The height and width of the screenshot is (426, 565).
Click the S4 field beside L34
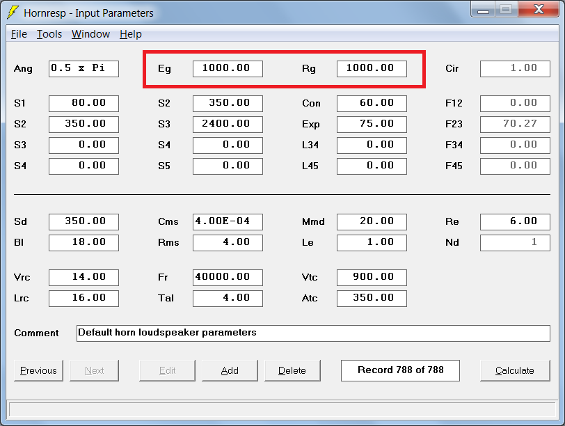pyautogui.click(x=228, y=145)
